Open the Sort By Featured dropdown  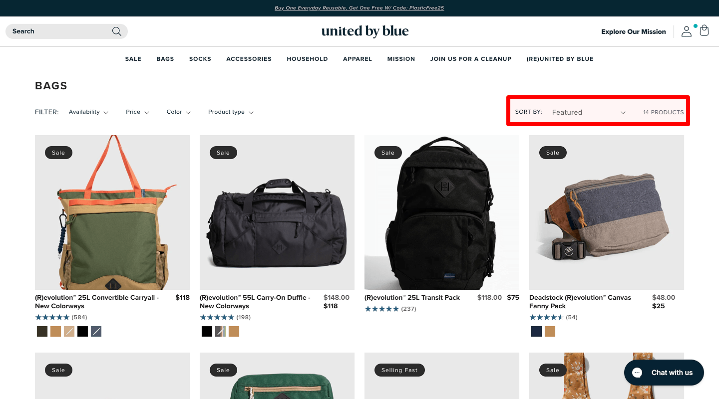[588, 112]
